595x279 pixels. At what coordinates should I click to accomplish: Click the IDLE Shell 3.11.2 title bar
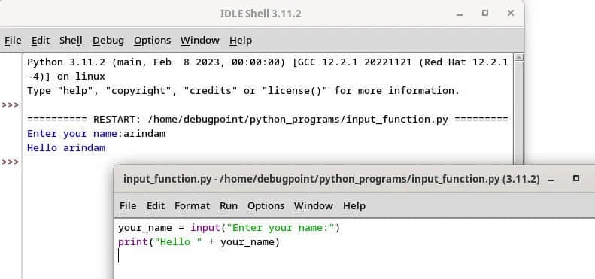click(x=261, y=14)
